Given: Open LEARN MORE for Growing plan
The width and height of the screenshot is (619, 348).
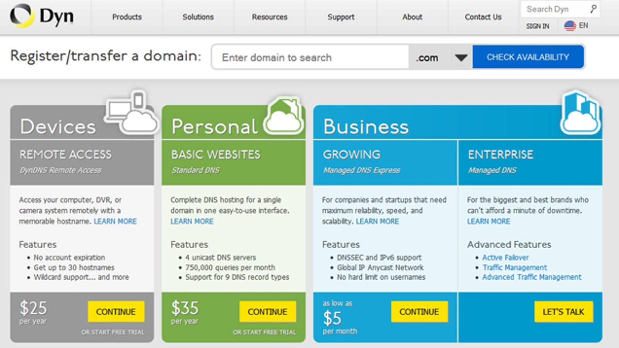Looking at the screenshot, I should tap(377, 222).
